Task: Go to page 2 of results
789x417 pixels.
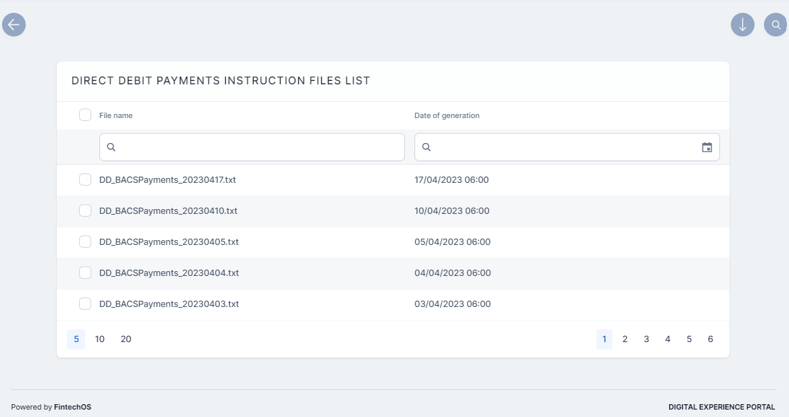Action: [625, 339]
